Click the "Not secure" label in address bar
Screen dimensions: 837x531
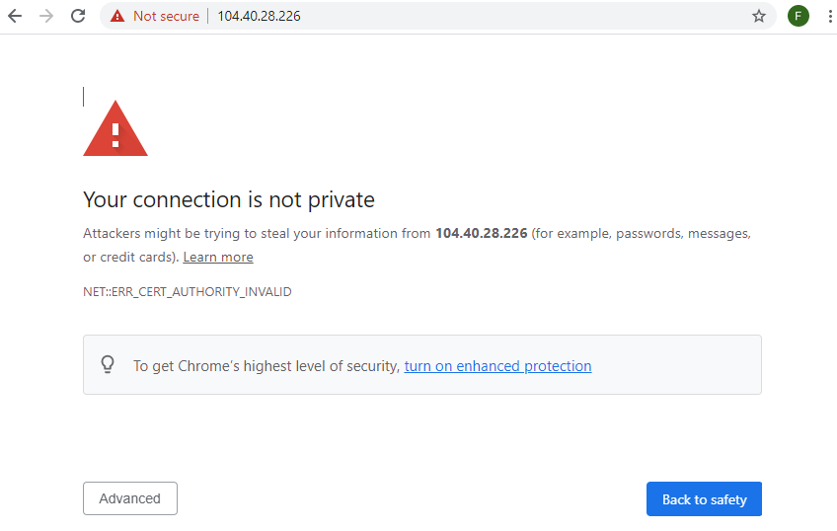pyautogui.click(x=166, y=16)
